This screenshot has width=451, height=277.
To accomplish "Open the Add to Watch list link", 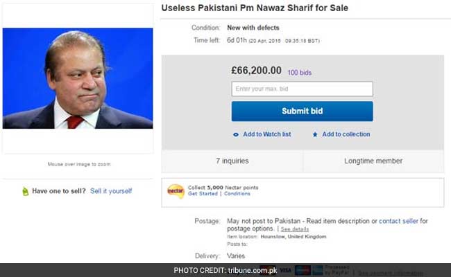I will [266, 134].
